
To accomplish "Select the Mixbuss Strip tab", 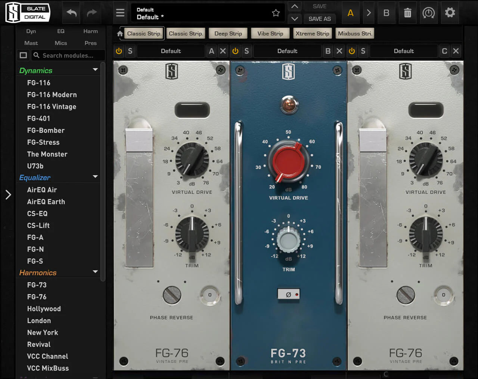I will [355, 34].
